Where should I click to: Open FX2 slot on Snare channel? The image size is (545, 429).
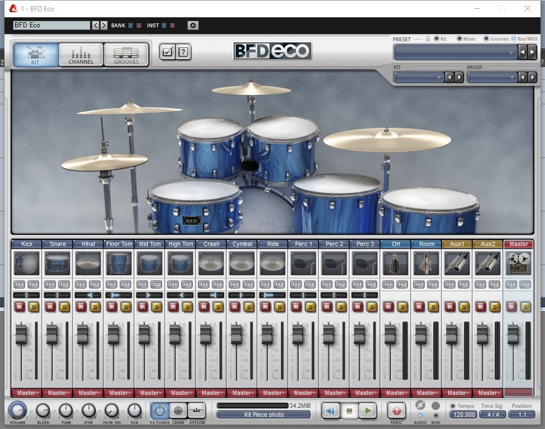click(64, 285)
